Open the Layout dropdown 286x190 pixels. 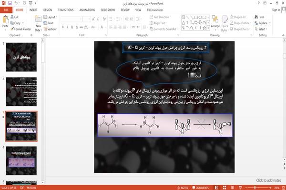51,17
